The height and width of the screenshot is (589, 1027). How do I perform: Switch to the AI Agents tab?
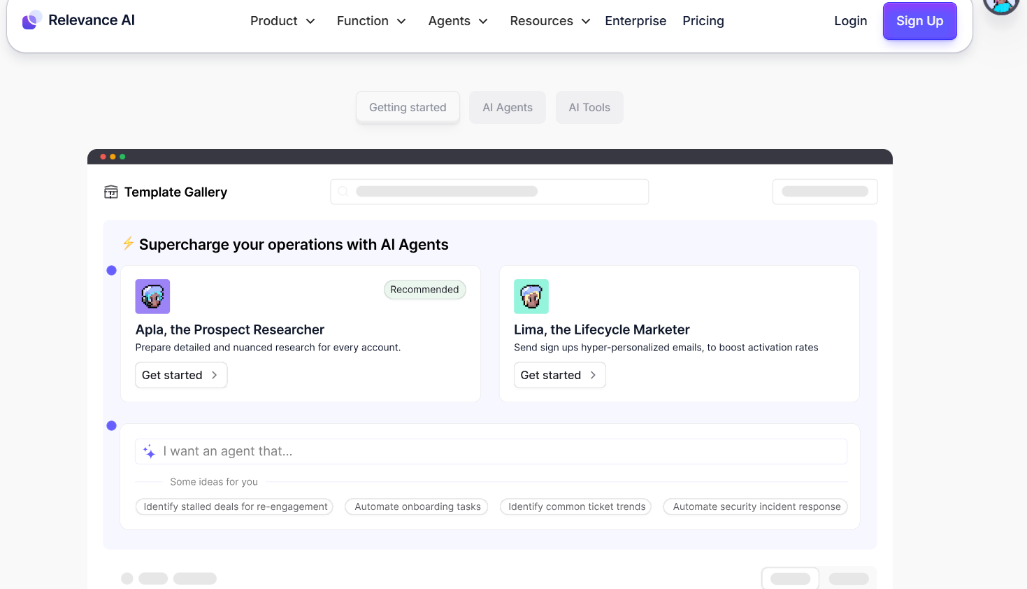point(508,107)
